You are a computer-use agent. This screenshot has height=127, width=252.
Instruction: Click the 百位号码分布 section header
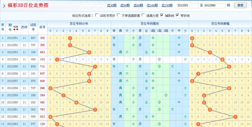pyautogui.click(x=79, y=24)
